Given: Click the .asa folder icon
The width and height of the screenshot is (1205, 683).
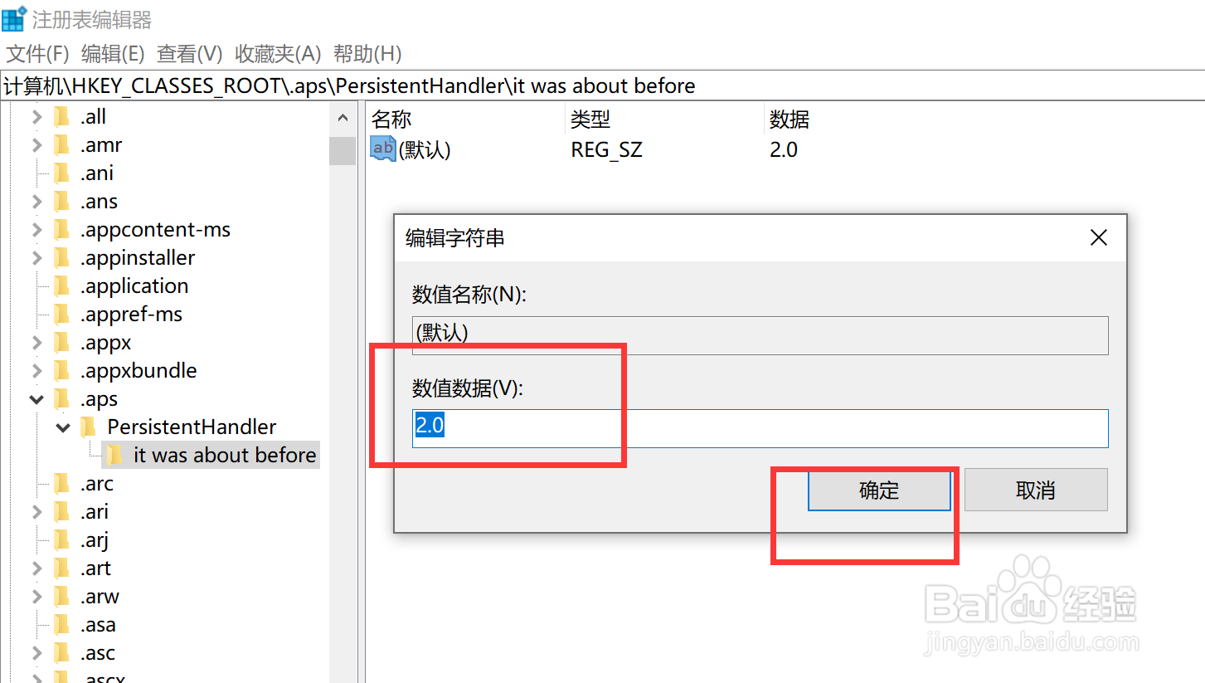Looking at the screenshot, I should [64, 624].
